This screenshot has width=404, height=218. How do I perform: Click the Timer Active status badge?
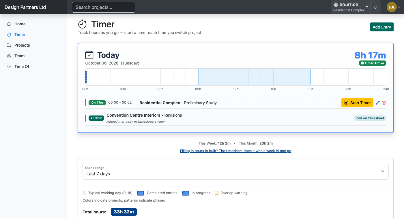pos(373,63)
